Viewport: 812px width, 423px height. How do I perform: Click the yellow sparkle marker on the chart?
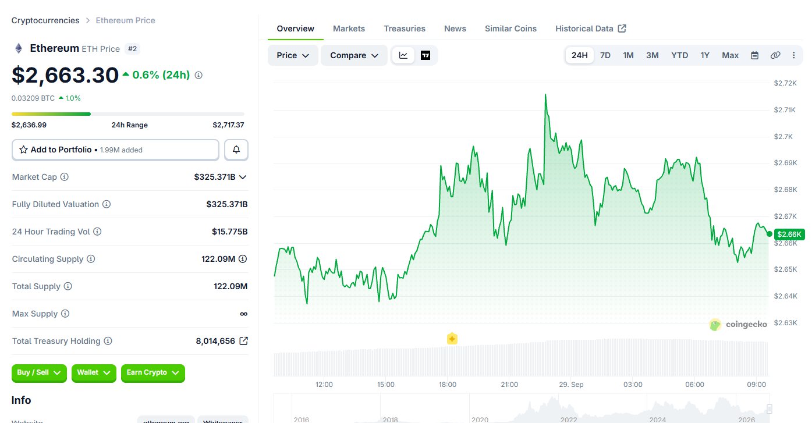[x=452, y=339]
